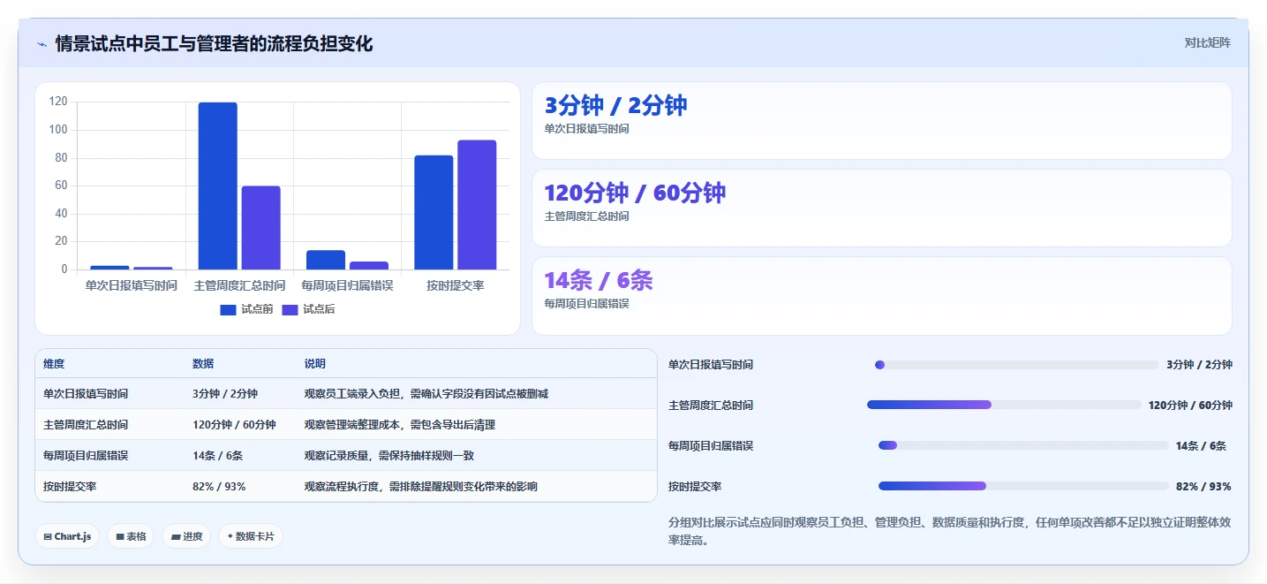The height and width of the screenshot is (584, 1267).
Task: Click the note 观察员工端录入负担，需确认字段没有因试点被删减
Action: point(426,394)
